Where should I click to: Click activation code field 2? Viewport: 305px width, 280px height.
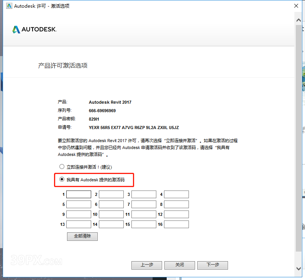tap(111, 194)
